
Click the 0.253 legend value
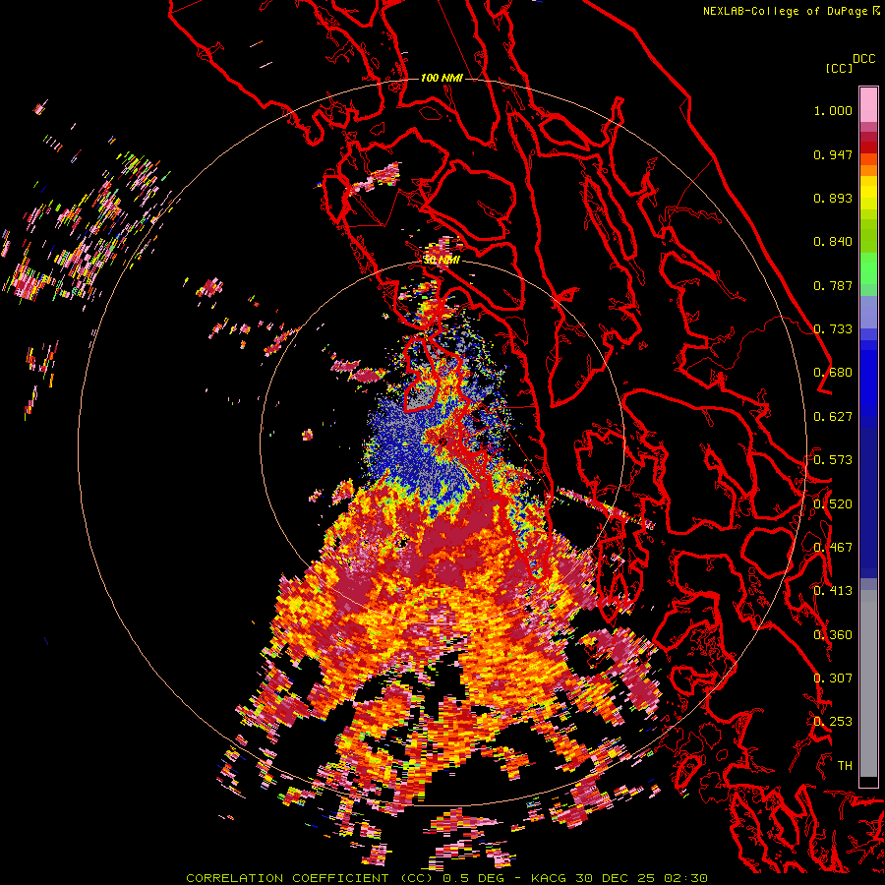click(x=833, y=722)
